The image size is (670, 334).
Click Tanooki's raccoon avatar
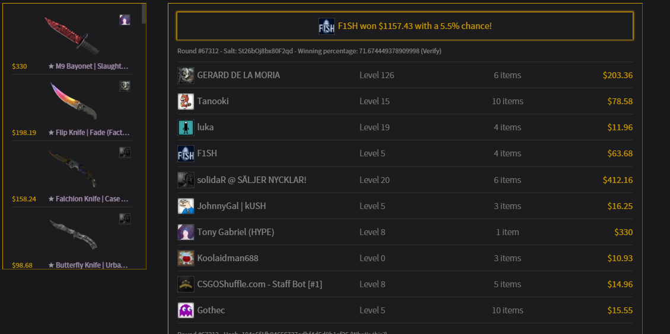click(186, 101)
